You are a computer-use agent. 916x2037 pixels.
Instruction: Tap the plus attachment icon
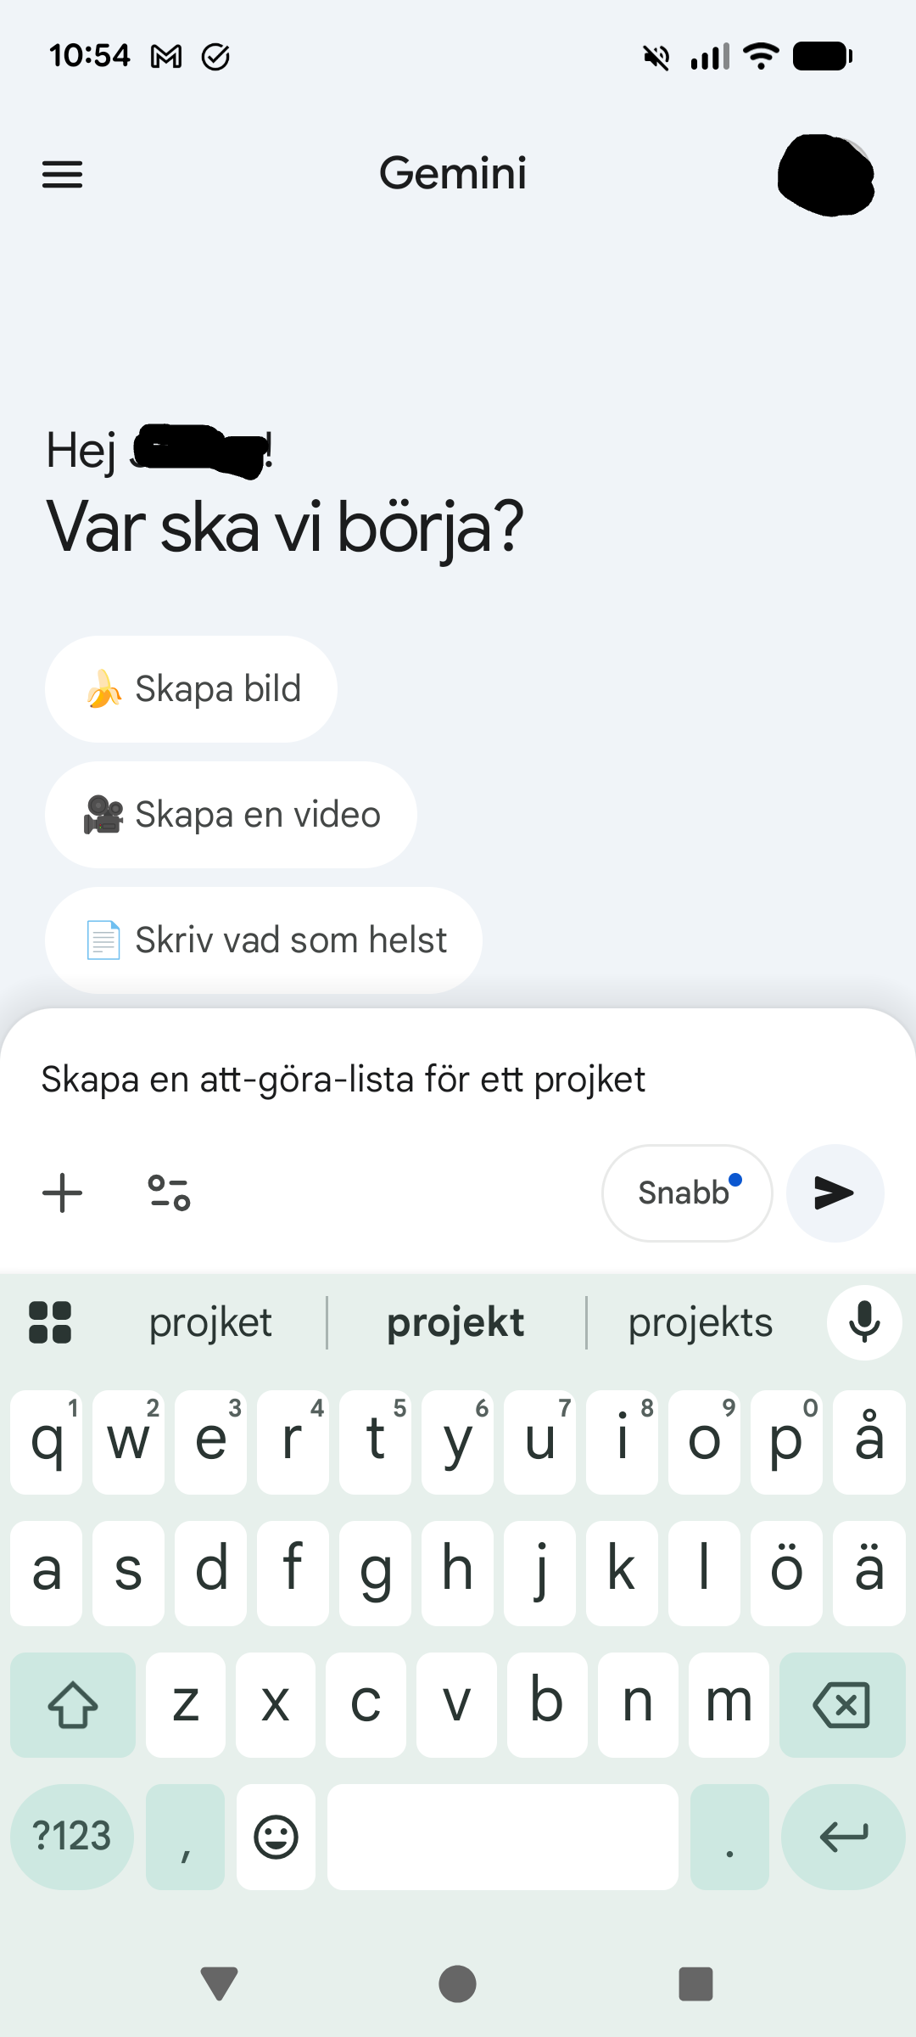click(x=63, y=1192)
